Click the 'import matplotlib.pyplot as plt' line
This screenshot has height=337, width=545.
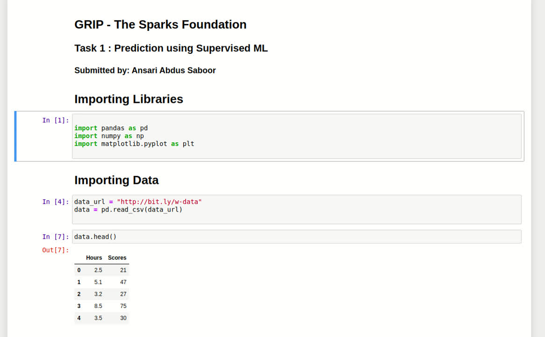(134, 144)
